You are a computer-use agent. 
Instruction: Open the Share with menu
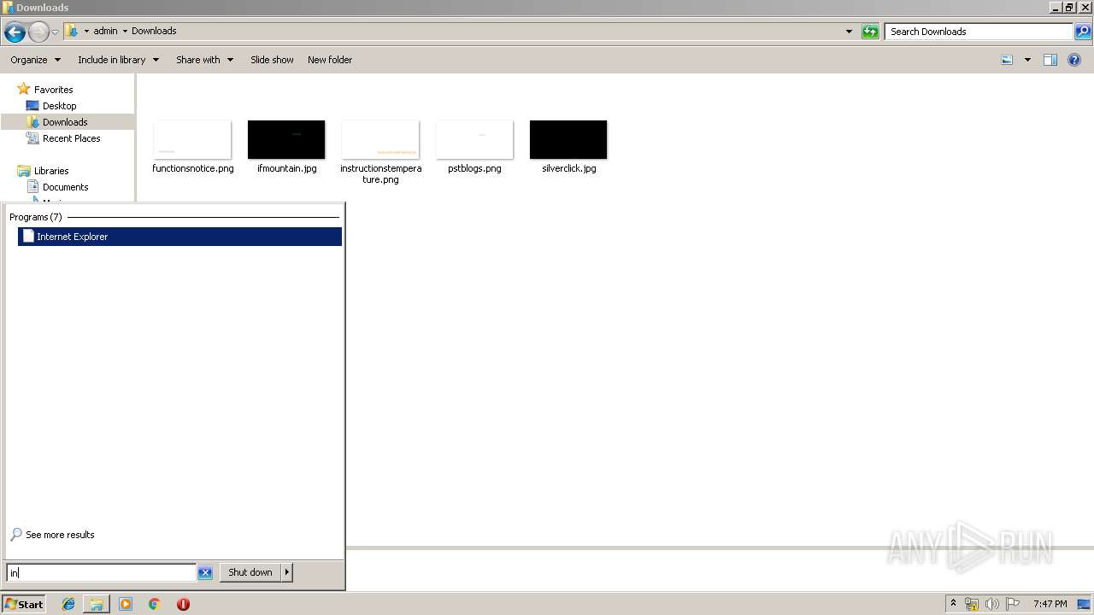[x=205, y=60]
